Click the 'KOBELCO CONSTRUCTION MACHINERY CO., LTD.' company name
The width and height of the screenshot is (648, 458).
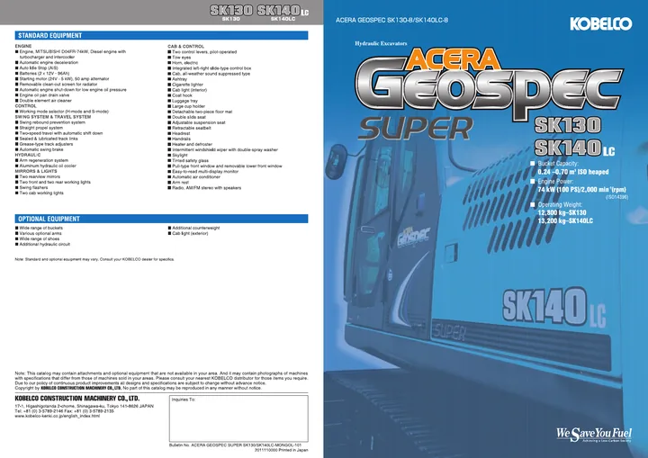tap(77, 399)
